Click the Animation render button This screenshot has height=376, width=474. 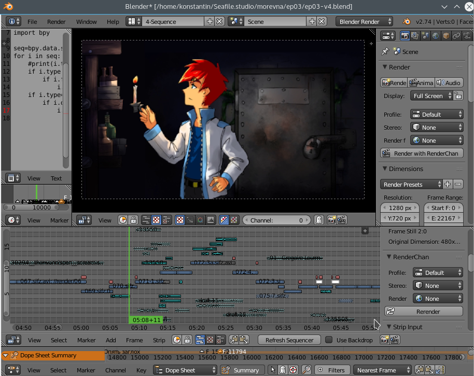(x=422, y=82)
